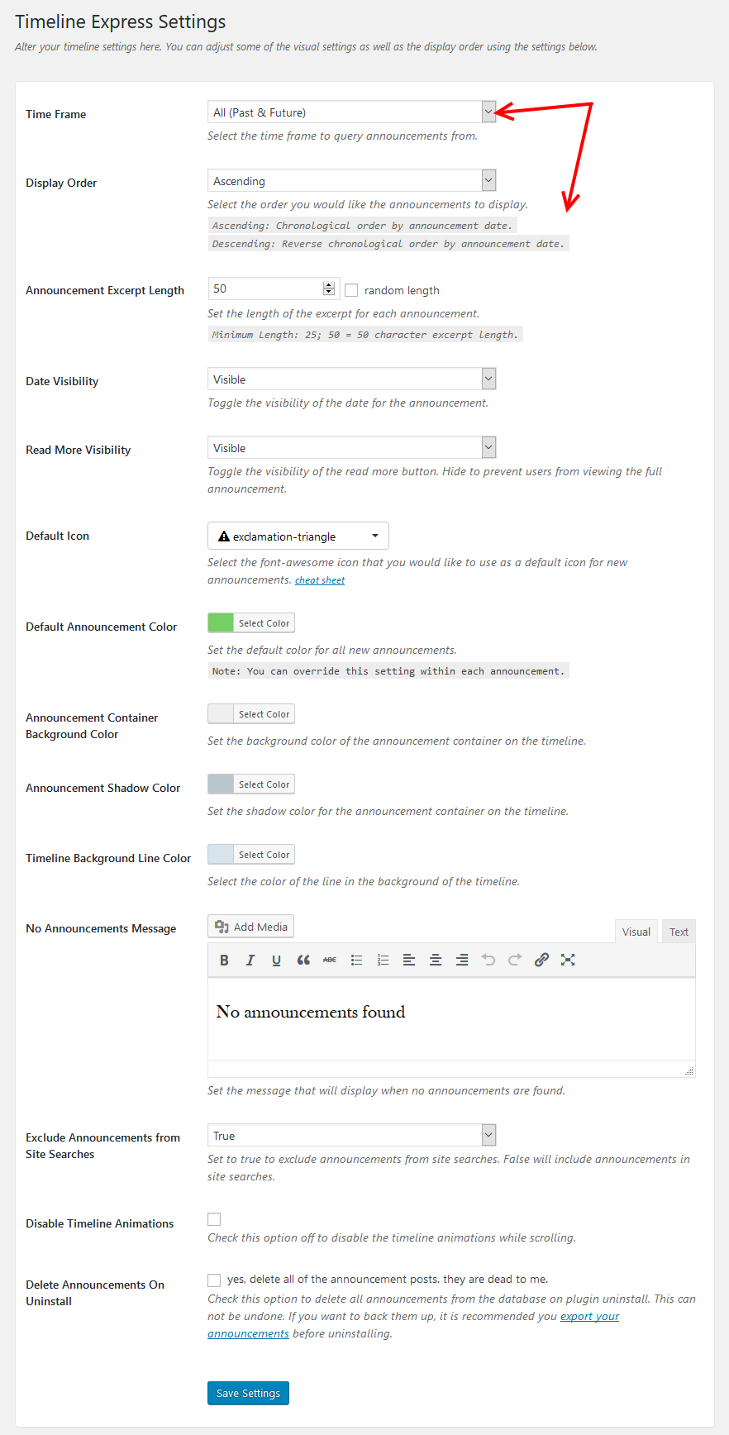Undo the last editor change
Screen dimensions: 729x1435
pyautogui.click(x=488, y=960)
